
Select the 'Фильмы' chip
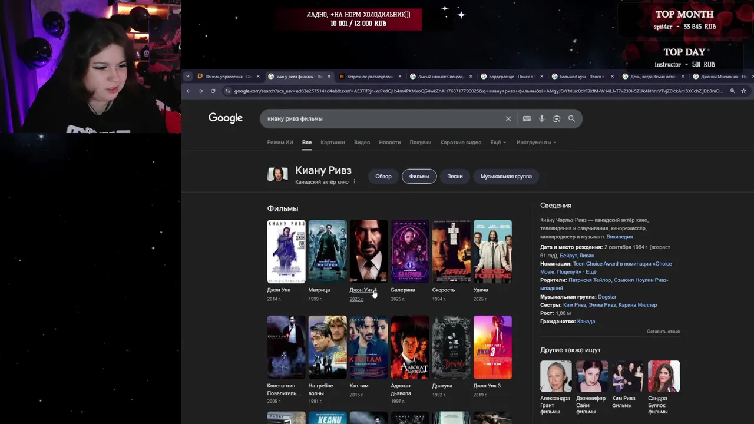419,176
